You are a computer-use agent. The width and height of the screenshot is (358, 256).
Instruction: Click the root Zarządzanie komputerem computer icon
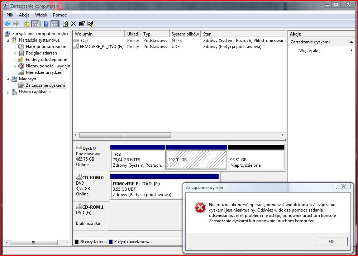(8, 34)
